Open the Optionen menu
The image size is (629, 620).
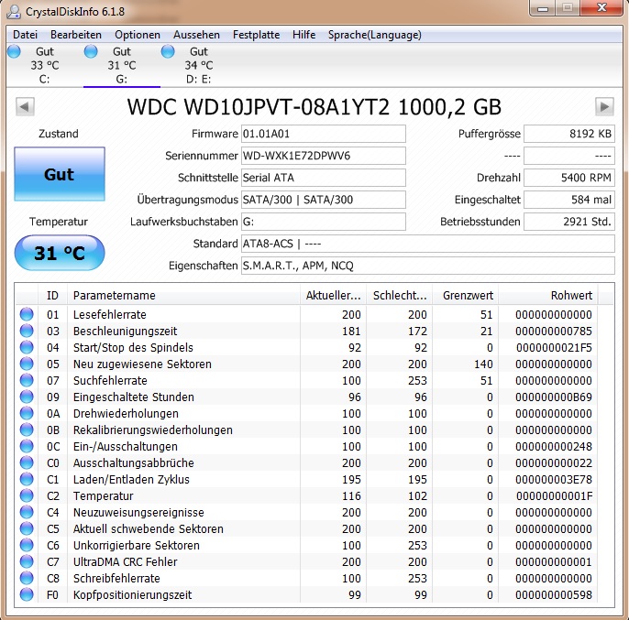138,35
